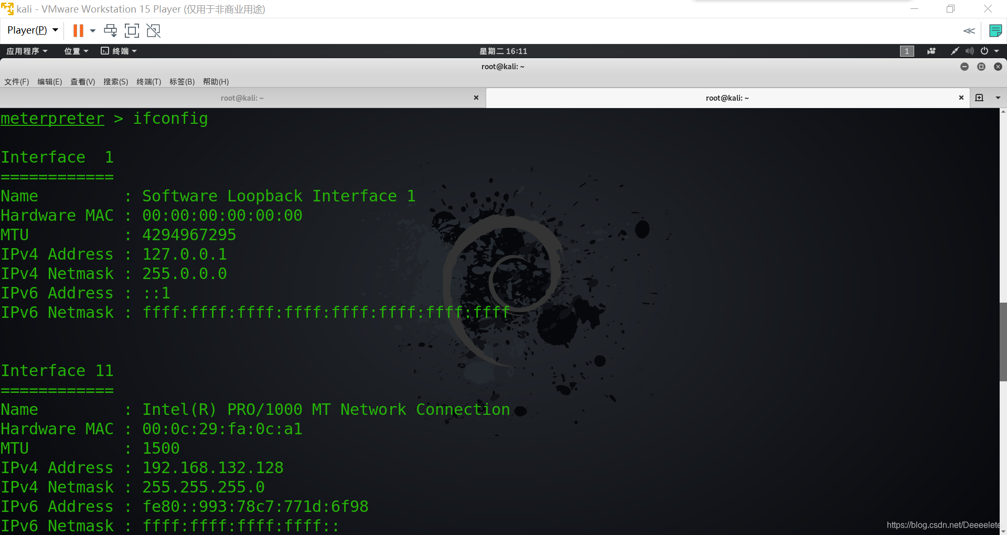This screenshot has height=535, width=1007.
Task: Close the first root@kali tab
Action: point(476,98)
